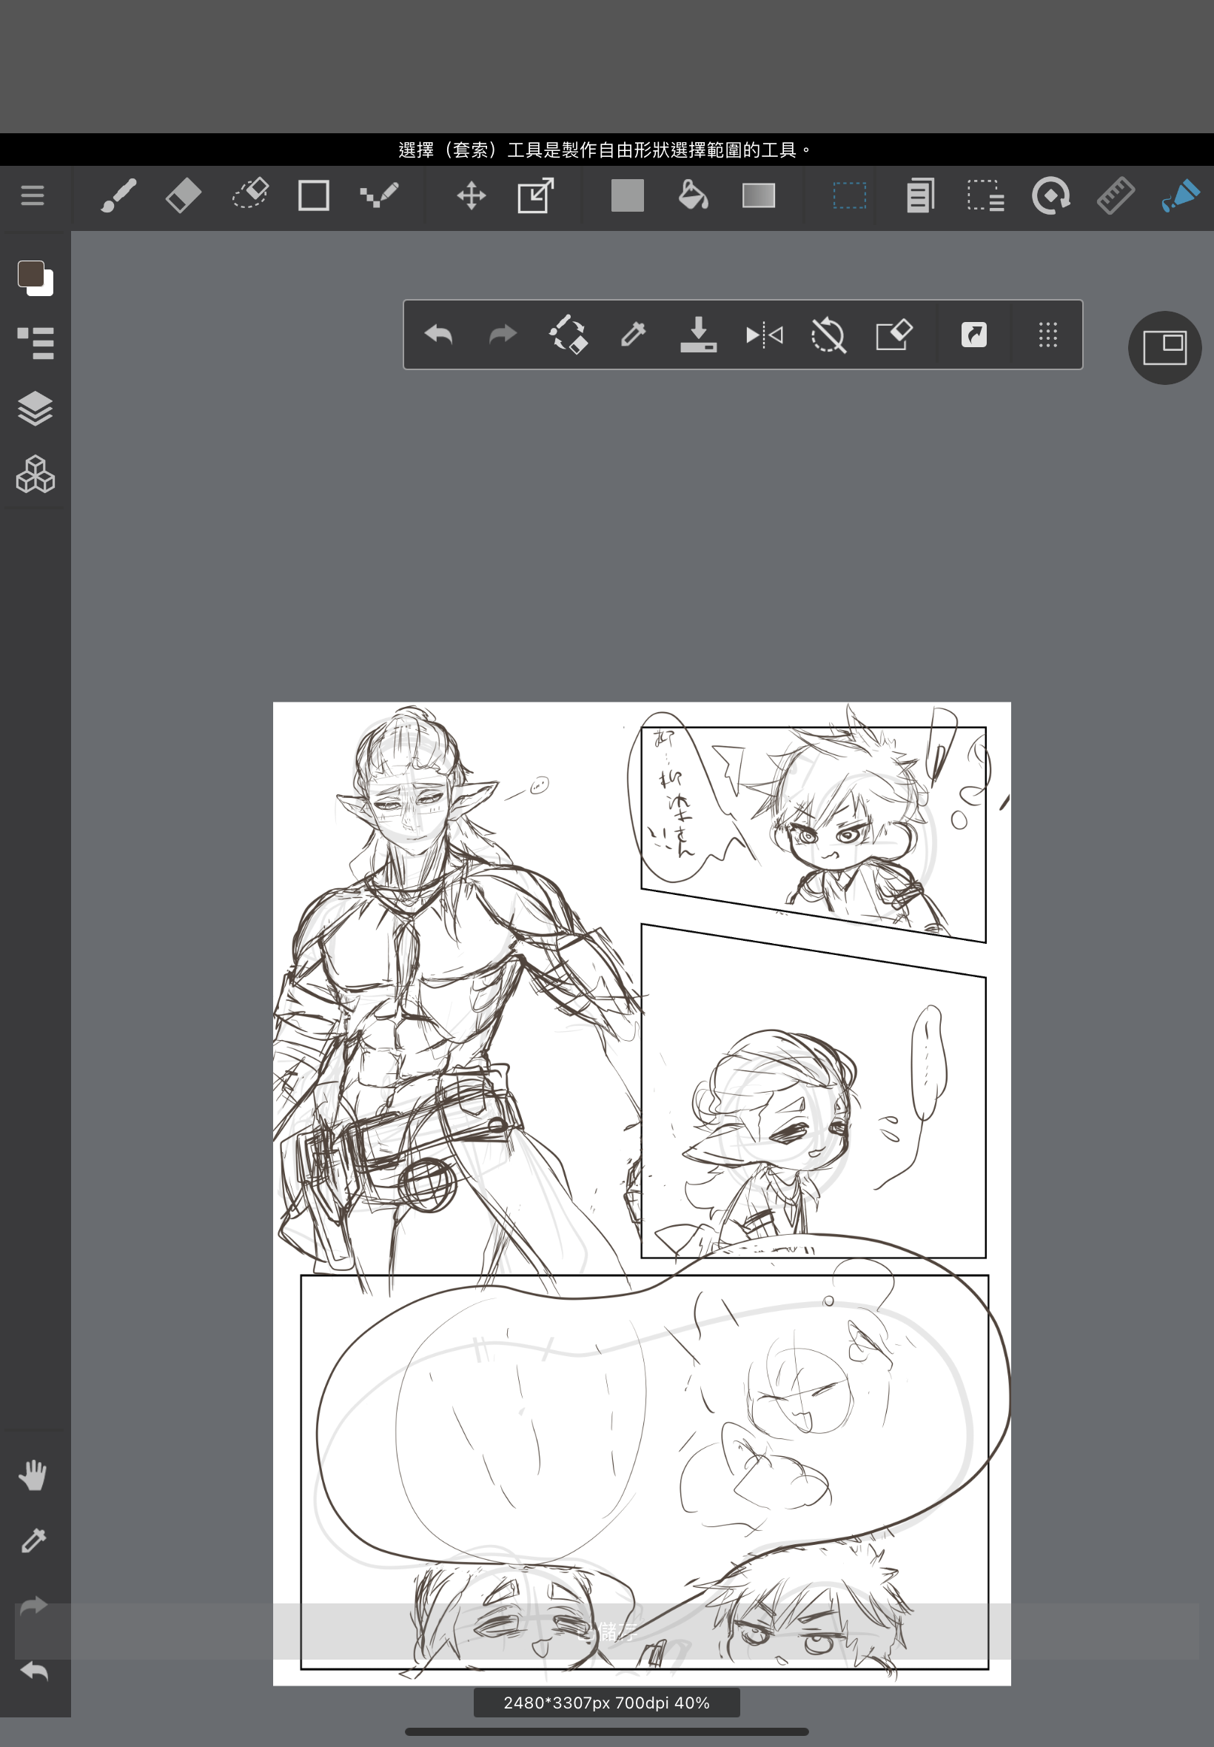Image resolution: width=1214 pixels, height=1747 pixels.
Task: Open the foreground color swatch
Action: pyautogui.click(x=31, y=274)
